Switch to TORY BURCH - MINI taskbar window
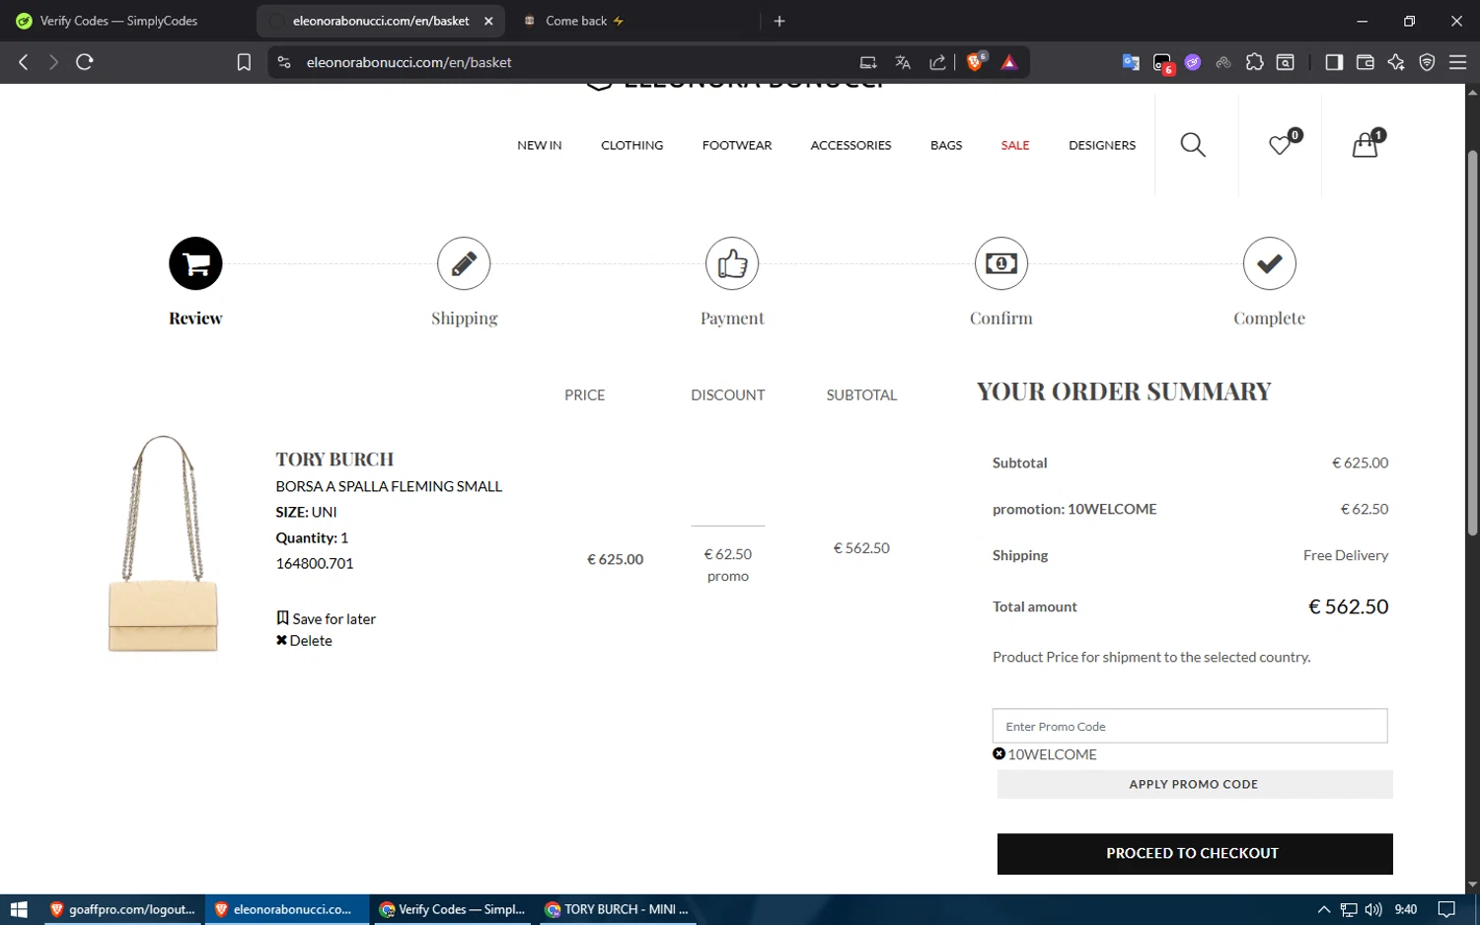 tap(616, 909)
